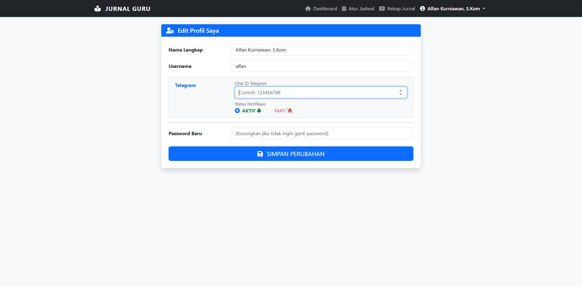Open the Rekap Jurnal menu item

[401, 9]
